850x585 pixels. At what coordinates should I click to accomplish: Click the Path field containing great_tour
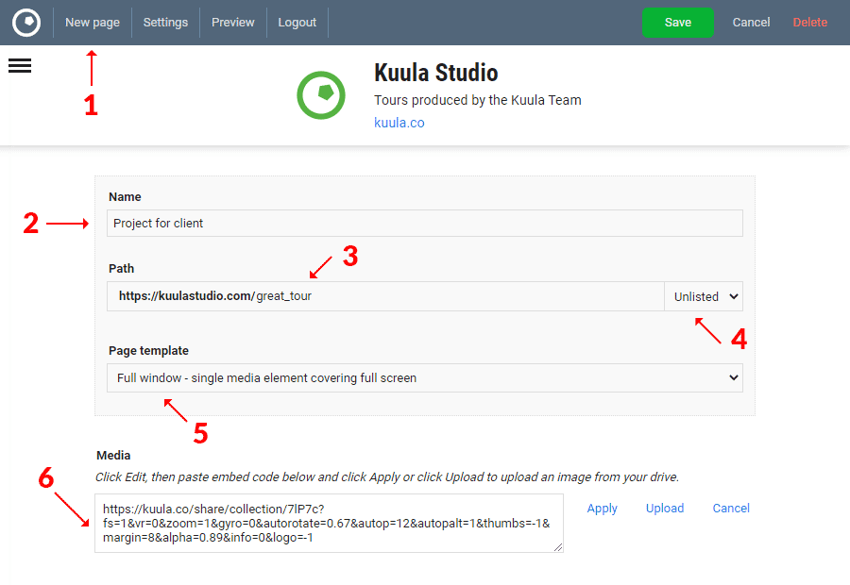pyautogui.click(x=385, y=296)
